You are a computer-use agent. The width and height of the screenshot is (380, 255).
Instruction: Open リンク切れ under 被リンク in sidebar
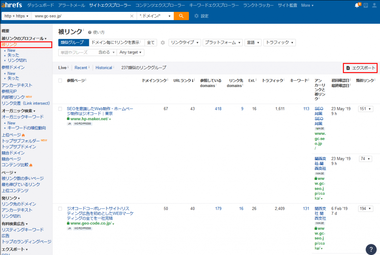pos(17,60)
